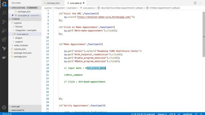Screen dimensions: 205x115
Task: Select package.json in Open Editors list
Action: pos(24,11)
